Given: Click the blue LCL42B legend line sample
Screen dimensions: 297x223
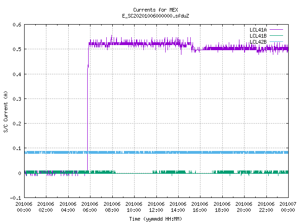Looking at the screenshot, I should point(276,42).
